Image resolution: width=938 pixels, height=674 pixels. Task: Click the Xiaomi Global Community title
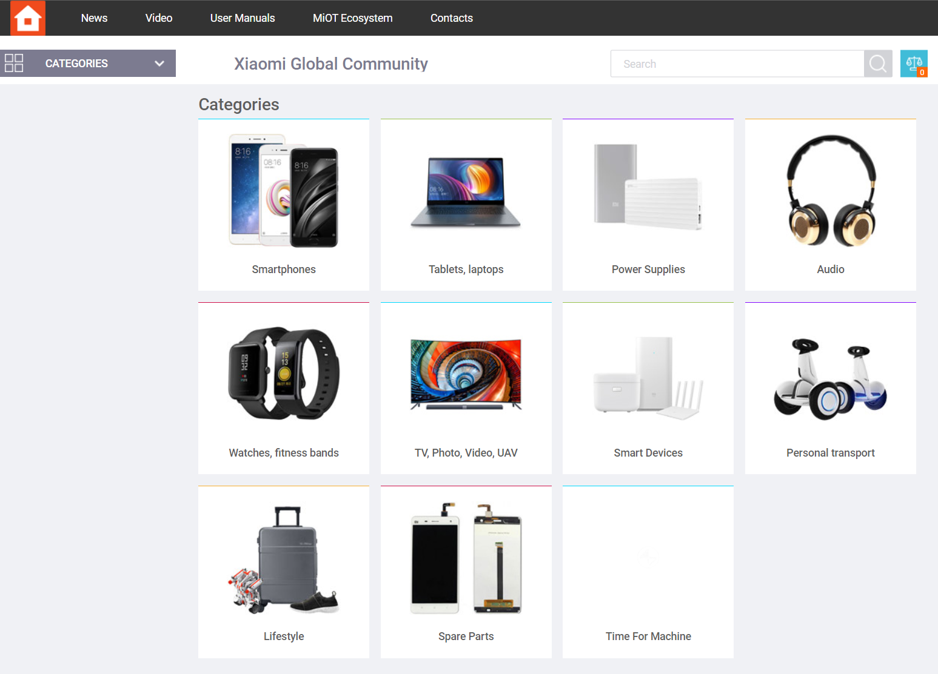click(x=331, y=64)
